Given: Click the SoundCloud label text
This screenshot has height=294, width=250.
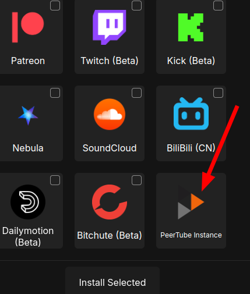Looking at the screenshot, I should 110,148.
